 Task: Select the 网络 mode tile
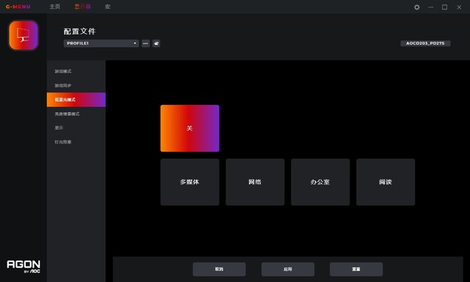(x=255, y=182)
